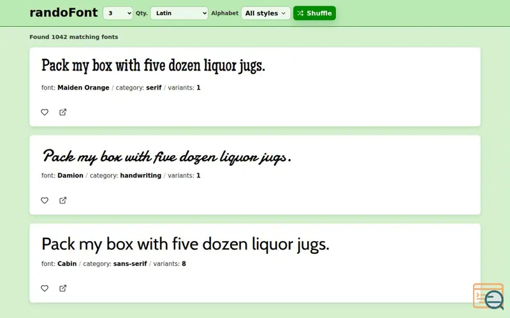
Task: Click the category value handwriting
Action: pos(140,176)
